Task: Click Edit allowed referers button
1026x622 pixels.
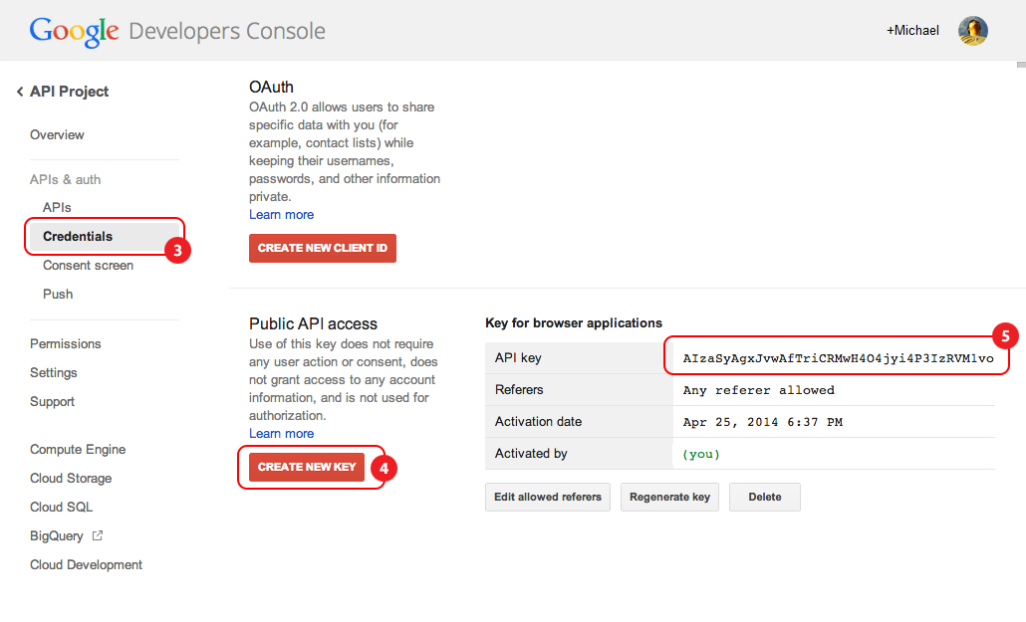Action: coord(548,498)
